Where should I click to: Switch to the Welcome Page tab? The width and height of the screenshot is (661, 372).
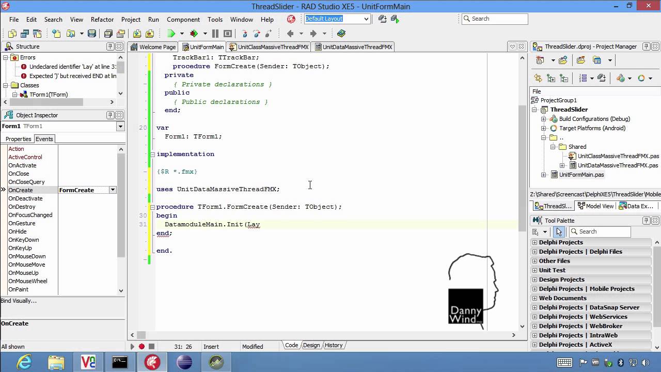(153, 47)
